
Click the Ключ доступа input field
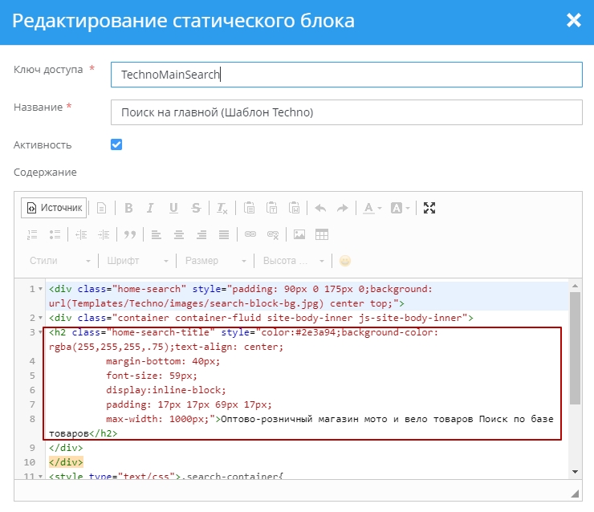coord(346,75)
